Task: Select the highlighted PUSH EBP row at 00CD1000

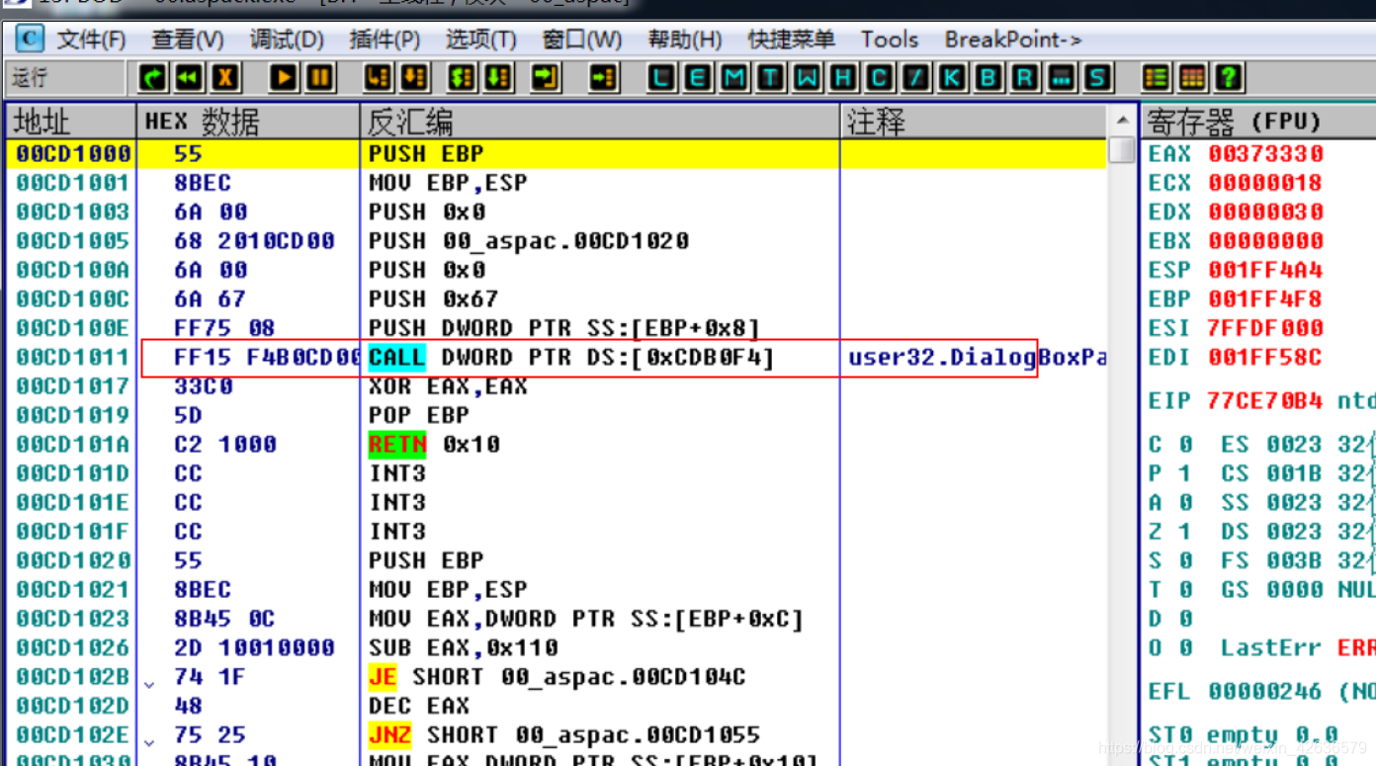Action: point(557,153)
